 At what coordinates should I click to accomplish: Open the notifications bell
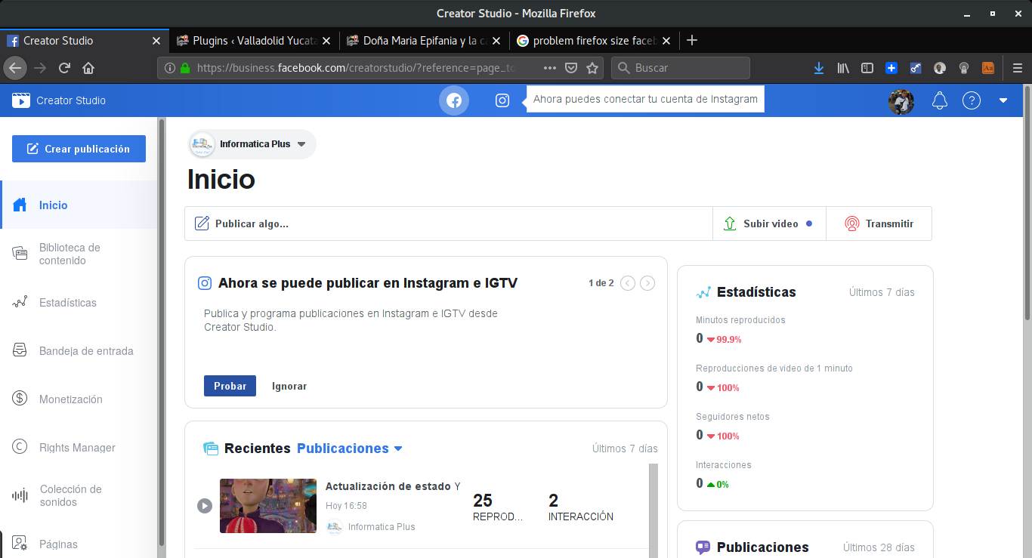(939, 100)
